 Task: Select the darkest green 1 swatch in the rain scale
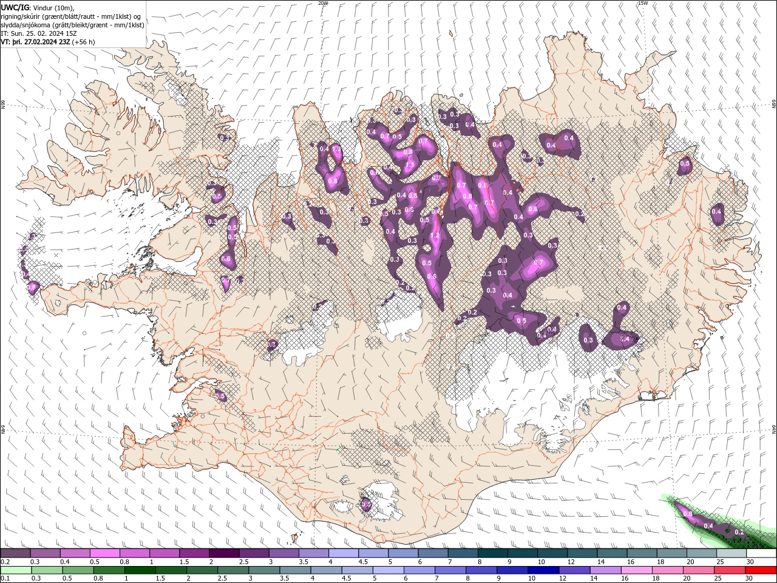(140, 570)
